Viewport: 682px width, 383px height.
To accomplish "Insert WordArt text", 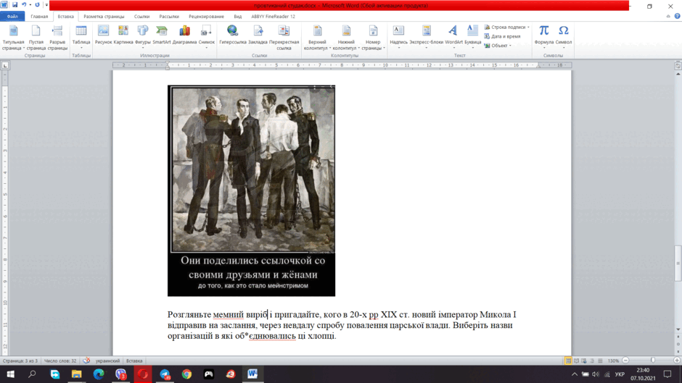I will tap(453, 35).
